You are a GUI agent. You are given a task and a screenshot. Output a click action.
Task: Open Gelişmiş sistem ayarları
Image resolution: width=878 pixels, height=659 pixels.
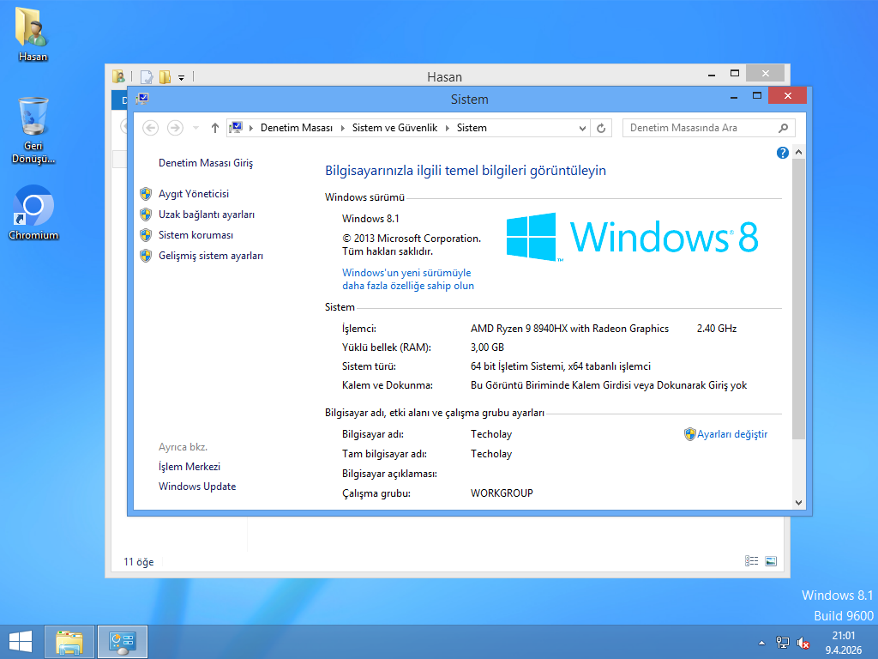tap(211, 256)
